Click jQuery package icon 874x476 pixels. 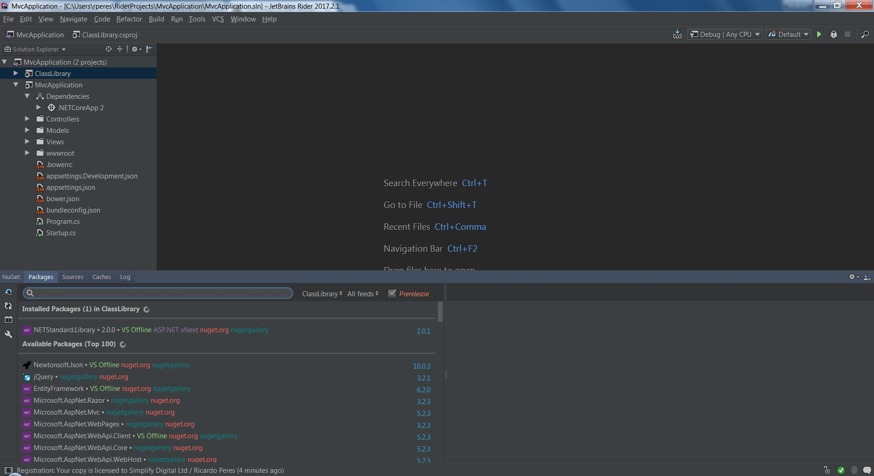pyautogui.click(x=27, y=377)
